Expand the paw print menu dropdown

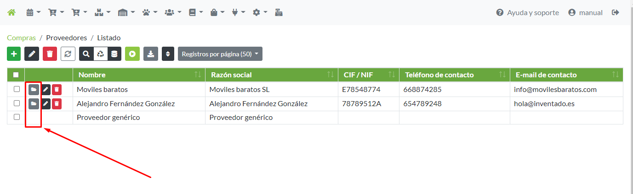(149, 12)
